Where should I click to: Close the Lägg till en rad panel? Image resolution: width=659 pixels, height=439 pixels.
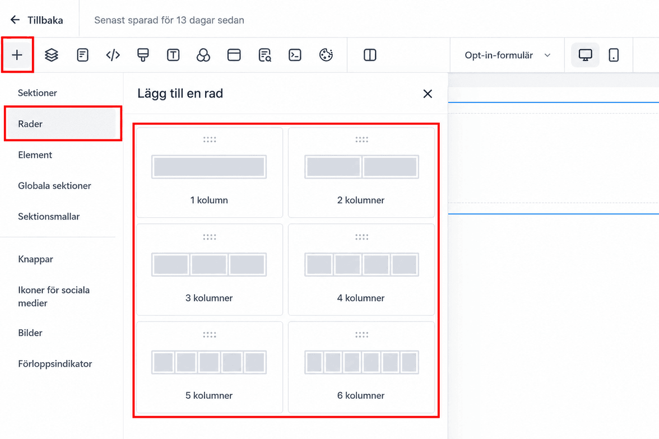click(428, 94)
